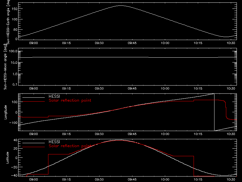This screenshot has height=182, width=242.
Task: Select Solar reflection point legend in Latitude panel
Action: tap(70, 146)
